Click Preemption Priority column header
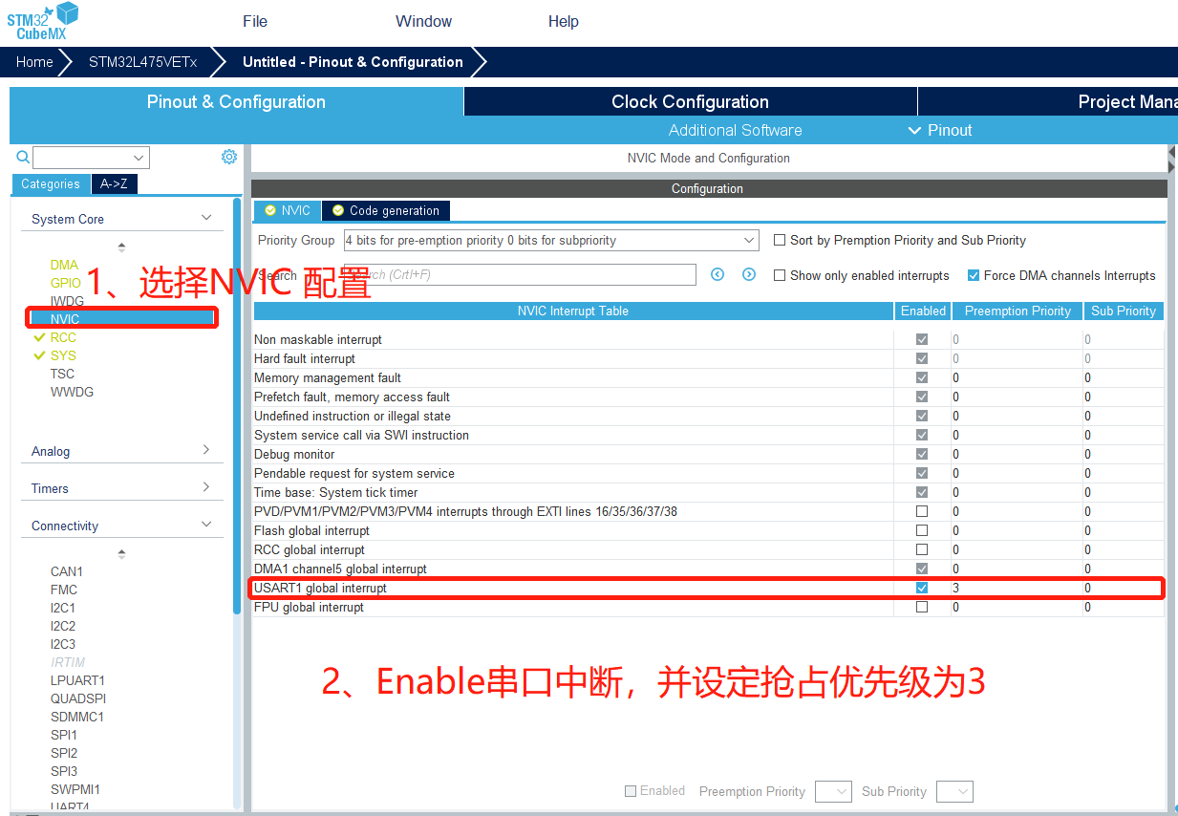Viewport: 1178px width, 816px height. click(x=1017, y=311)
